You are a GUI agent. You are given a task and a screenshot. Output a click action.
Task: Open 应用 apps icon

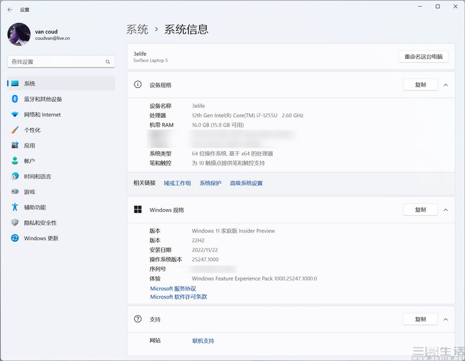tap(15, 145)
